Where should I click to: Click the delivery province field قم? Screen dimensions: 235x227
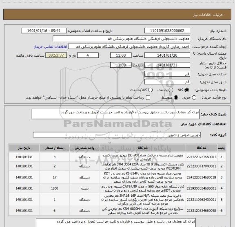pyautogui.click(x=167, y=74)
